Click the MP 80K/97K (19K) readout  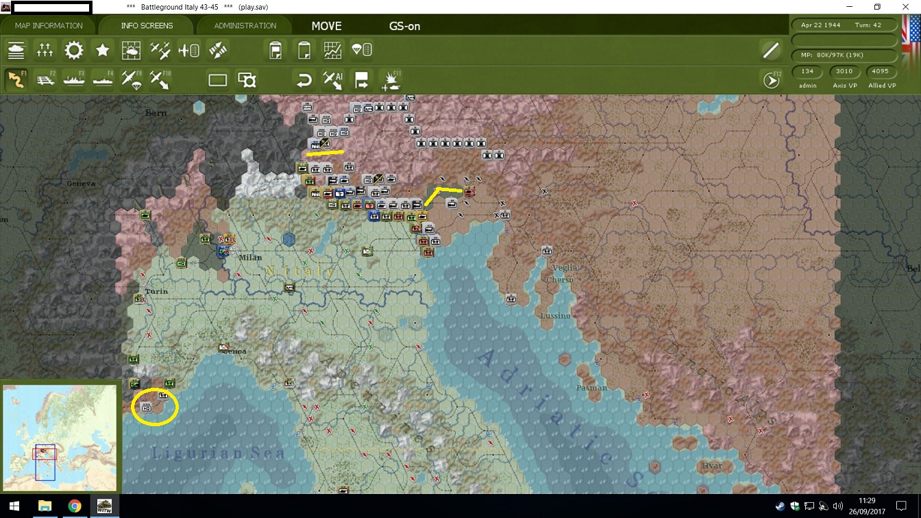[x=845, y=55]
